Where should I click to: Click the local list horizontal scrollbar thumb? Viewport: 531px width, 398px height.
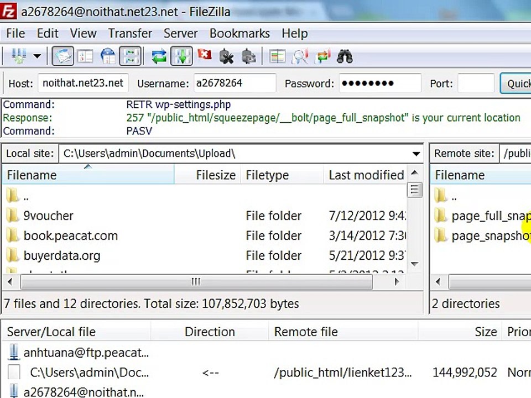click(x=196, y=281)
